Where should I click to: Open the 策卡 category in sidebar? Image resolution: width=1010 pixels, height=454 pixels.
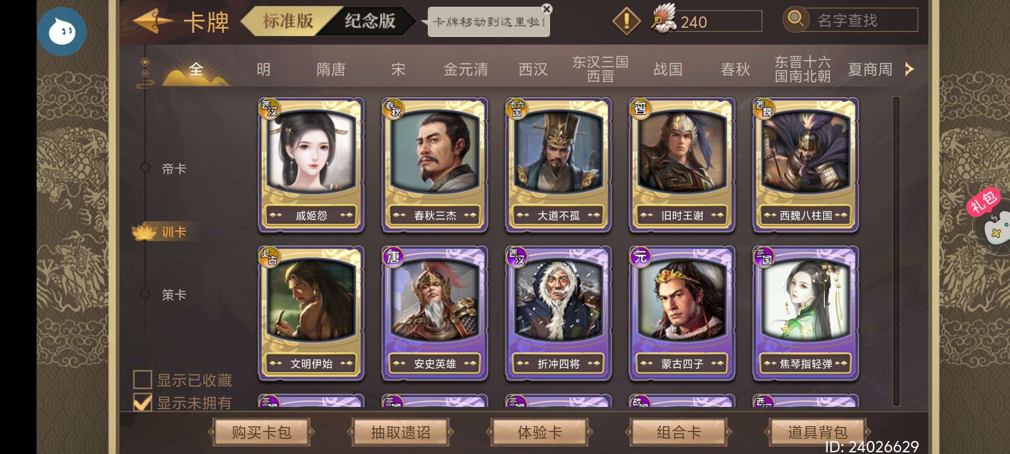[x=173, y=295]
